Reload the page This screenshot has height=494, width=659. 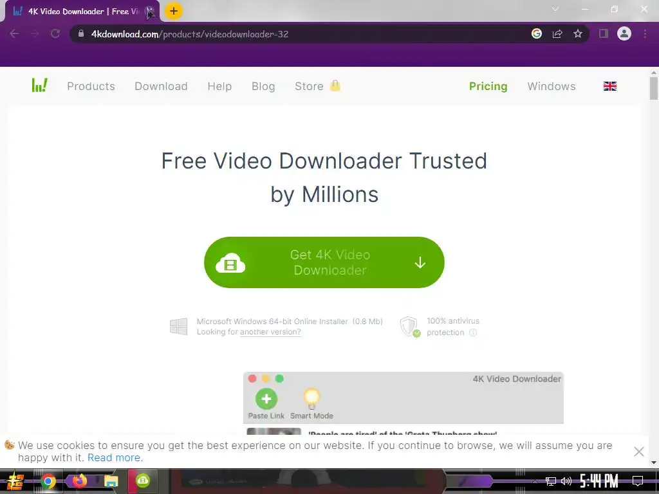(55, 33)
